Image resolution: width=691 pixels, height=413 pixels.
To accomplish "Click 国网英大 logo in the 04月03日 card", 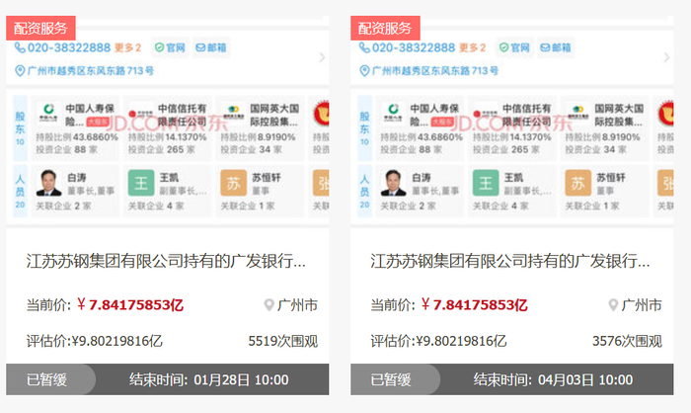I will (x=577, y=113).
